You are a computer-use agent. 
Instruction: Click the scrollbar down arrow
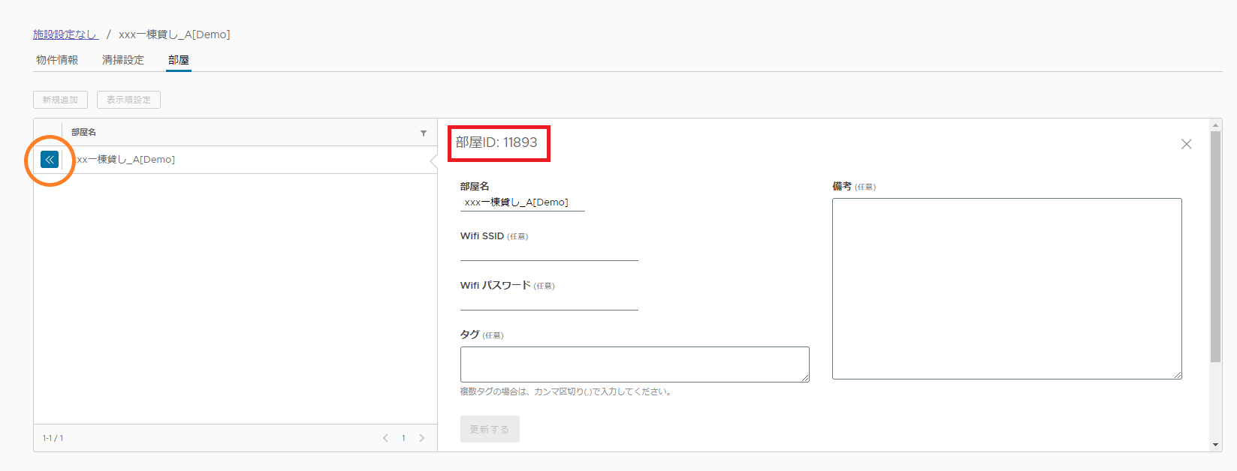click(x=1215, y=445)
